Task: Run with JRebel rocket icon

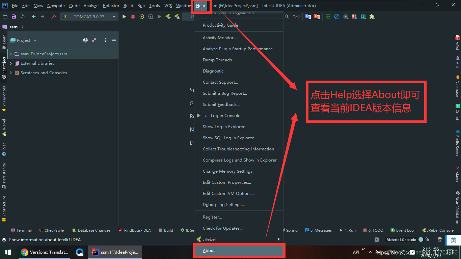Action: coord(168,17)
